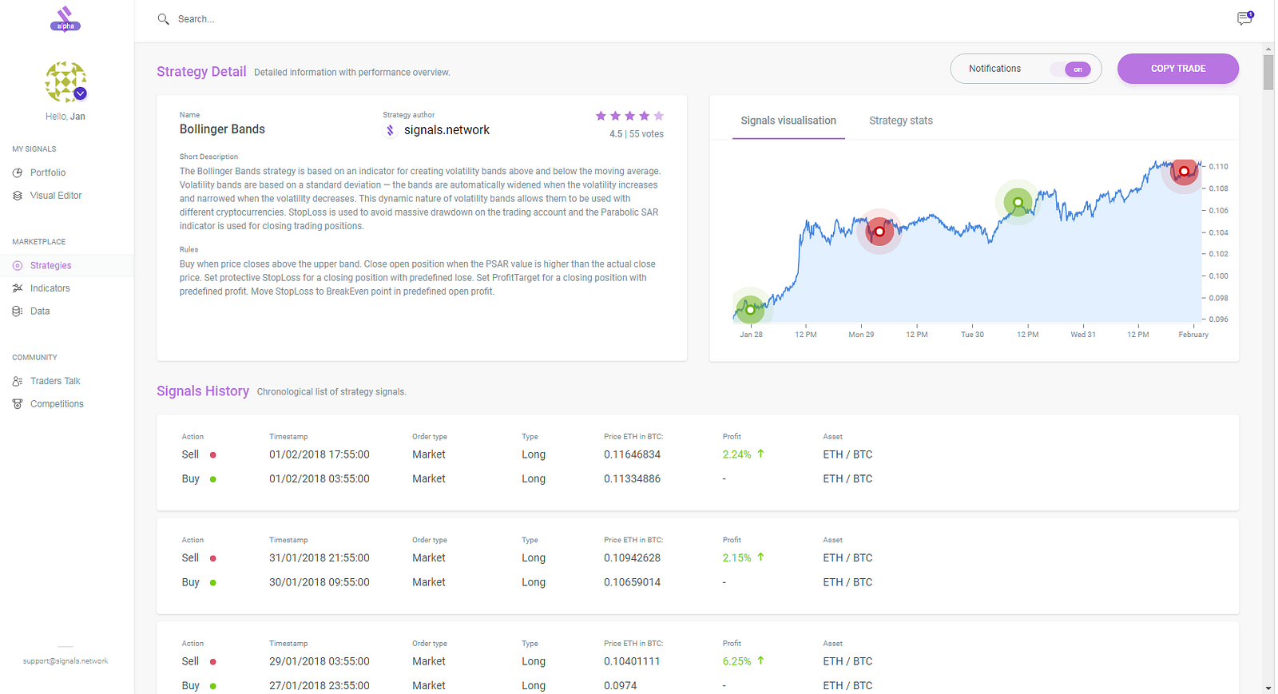Click green dot of 27/01/2018 23:55:00 Buy

coord(213,686)
